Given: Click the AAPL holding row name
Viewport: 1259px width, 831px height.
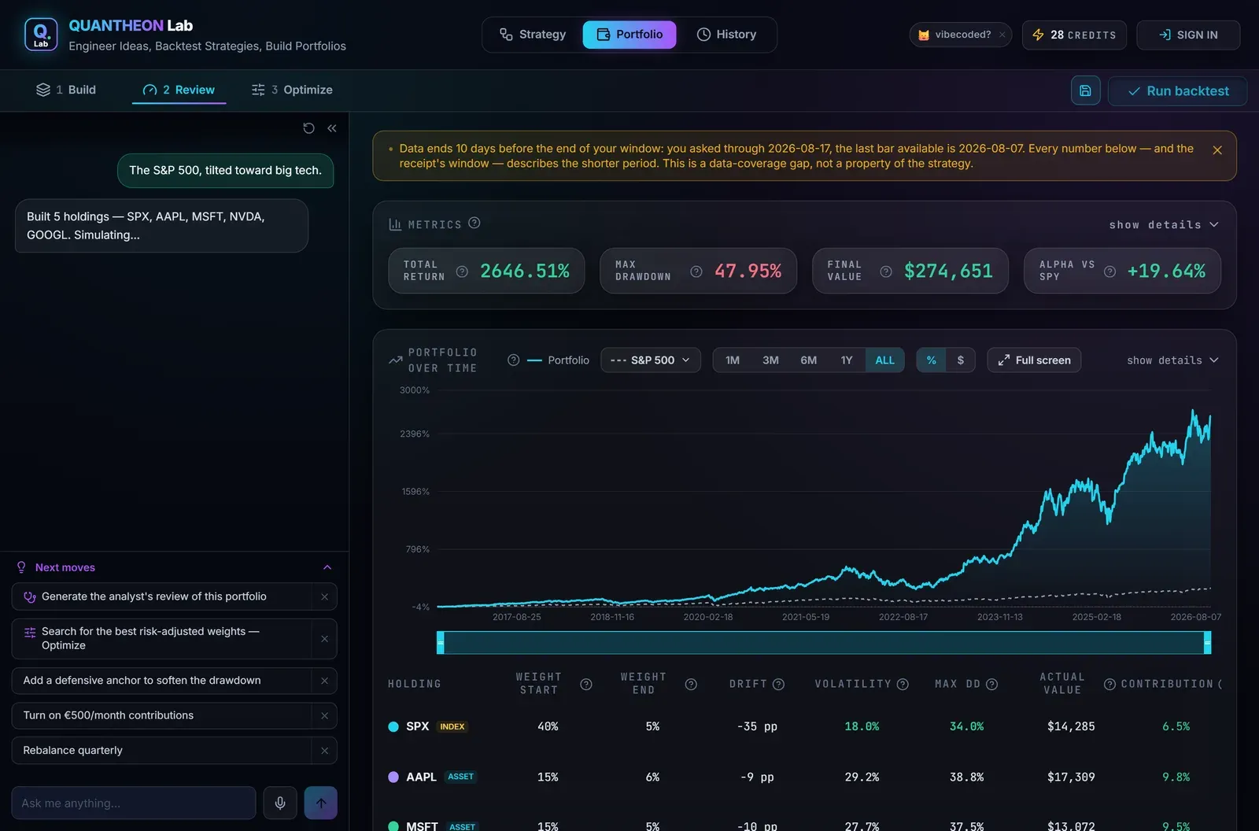Looking at the screenshot, I should pos(421,777).
